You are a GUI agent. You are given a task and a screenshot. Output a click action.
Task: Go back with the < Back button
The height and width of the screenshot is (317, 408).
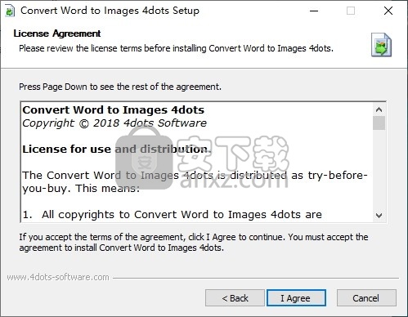(235, 298)
